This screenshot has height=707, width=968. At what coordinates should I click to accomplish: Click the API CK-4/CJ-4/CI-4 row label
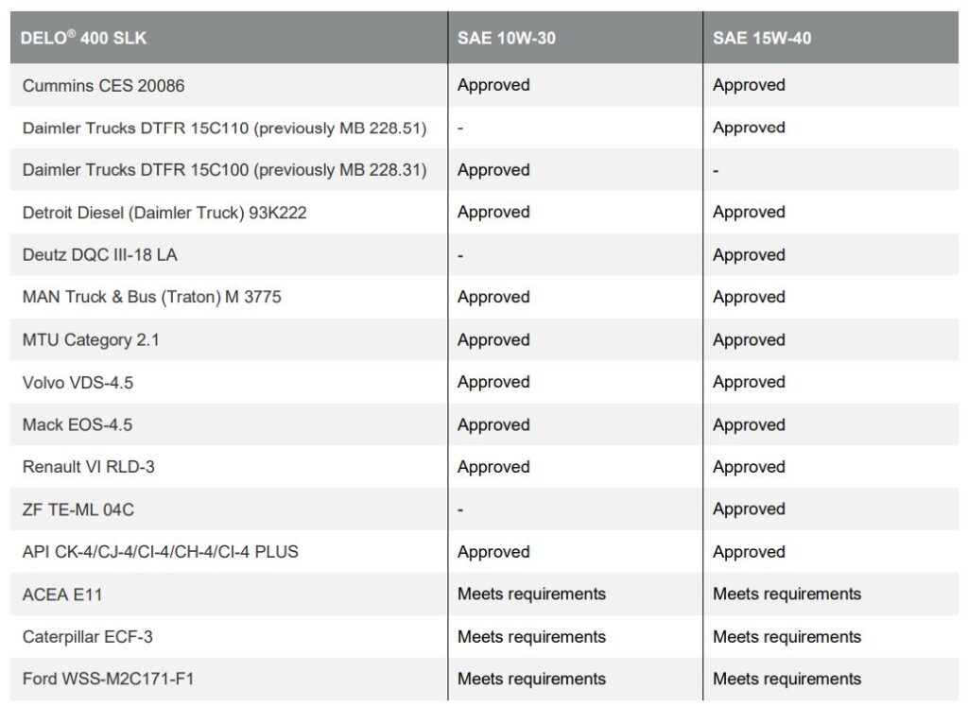161,551
